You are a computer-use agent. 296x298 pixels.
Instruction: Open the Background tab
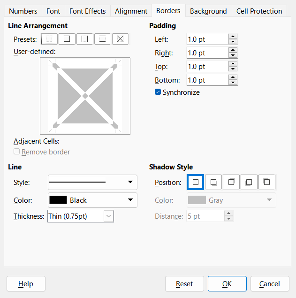point(208,11)
